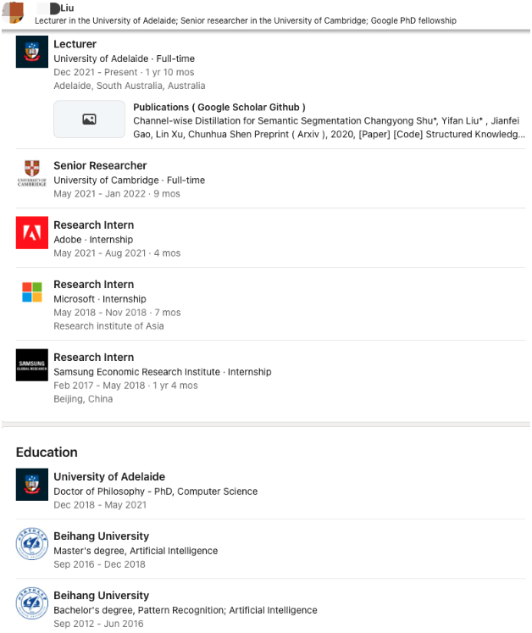532x633 pixels.
Task: Open the University of Adelaide logo beside Lecturer
Action: [32, 52]
